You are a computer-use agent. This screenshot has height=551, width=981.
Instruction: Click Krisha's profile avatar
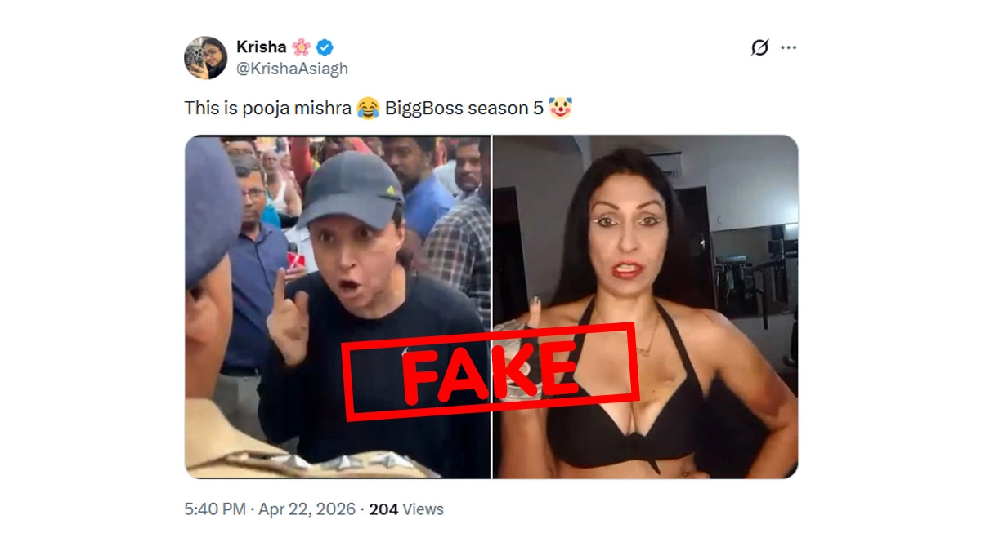pos(205,57)
